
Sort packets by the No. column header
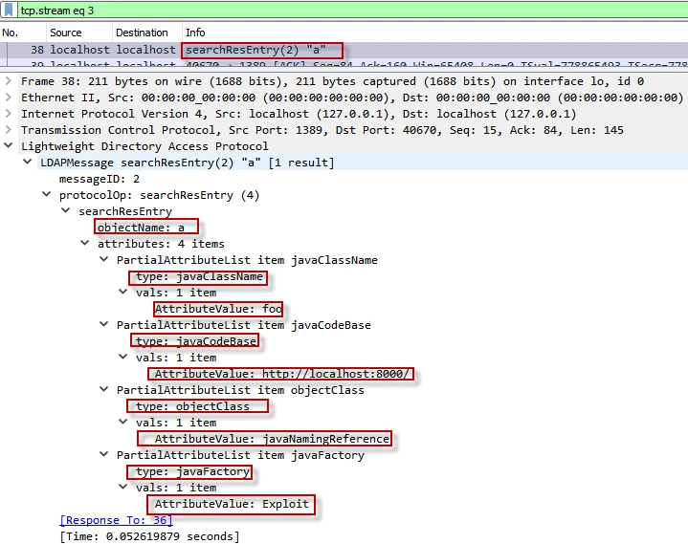click(11, 33)
